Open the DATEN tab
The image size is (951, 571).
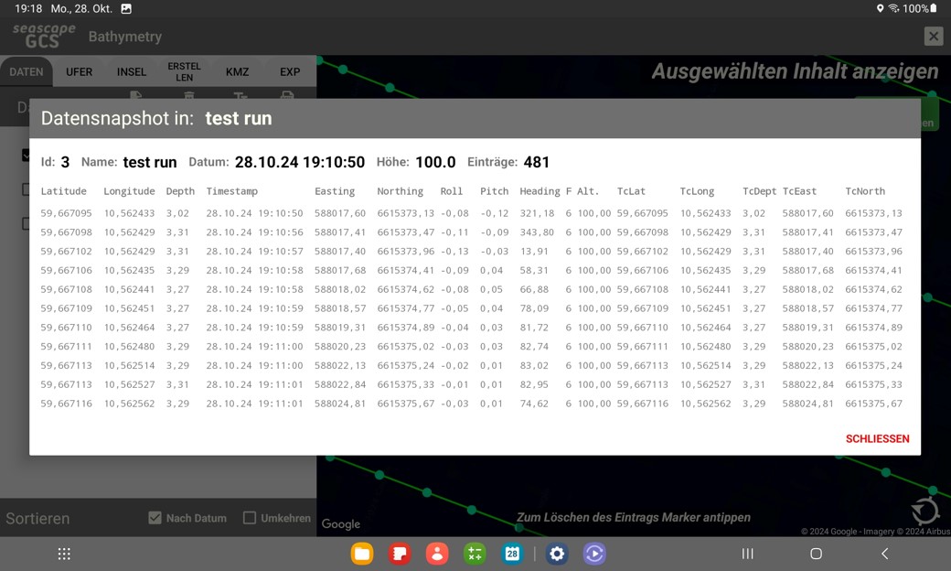click(27, 71)
